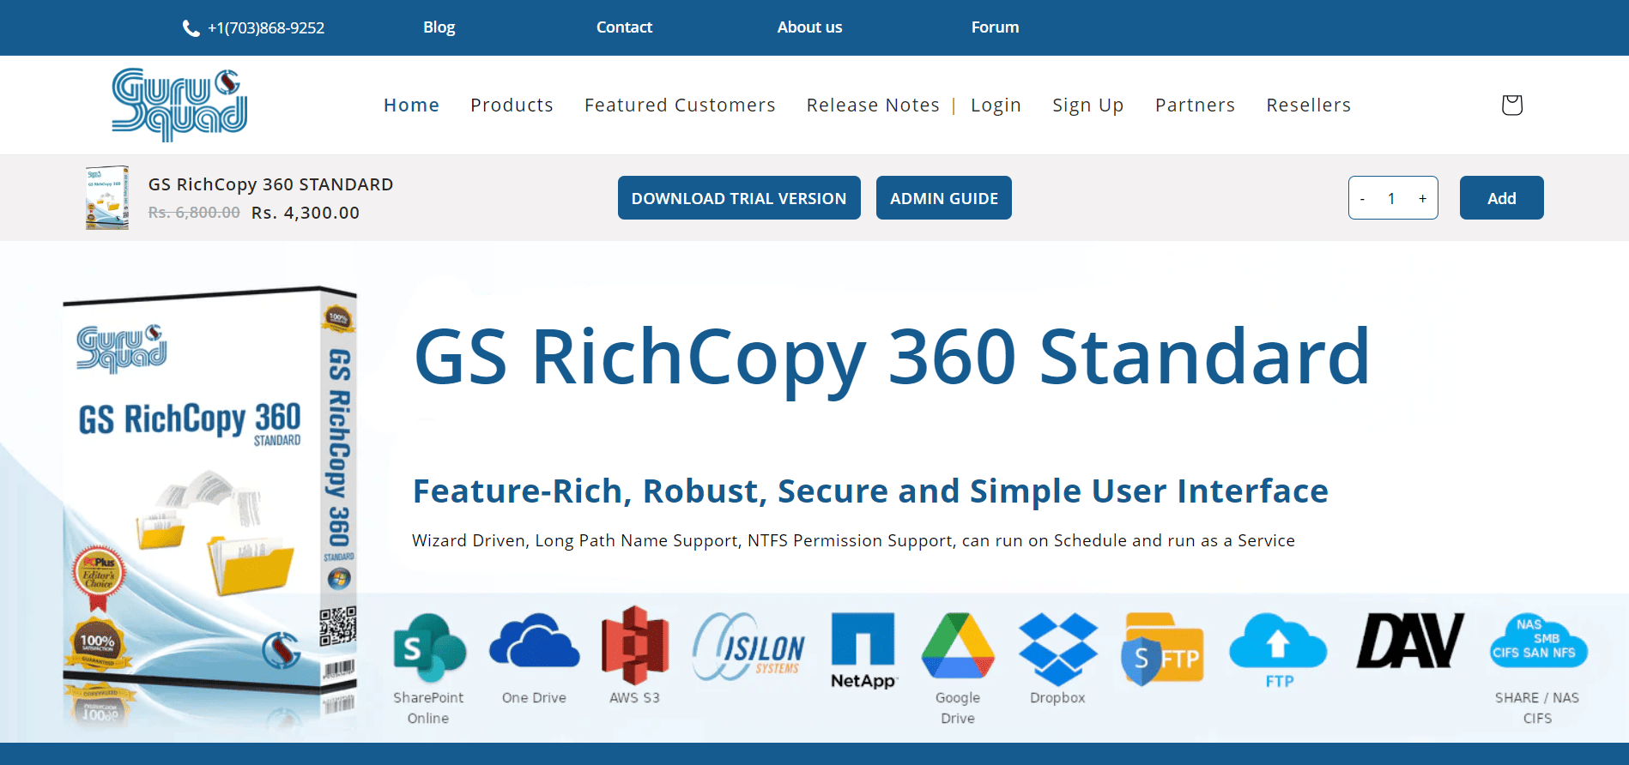Viewport: 1629px width, 765px height.
Task: Click the Sign Up menu item
Action: [x=1087, y=105]
